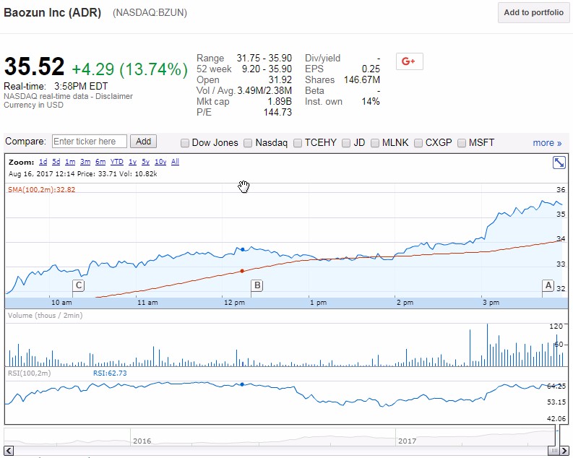Tick the JD comparison checkbox

tap(346, 143)
